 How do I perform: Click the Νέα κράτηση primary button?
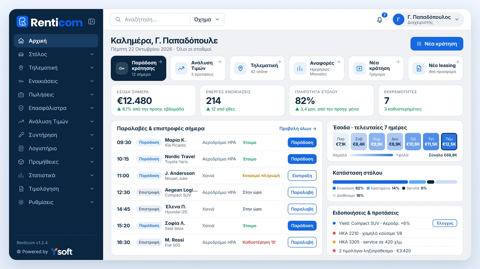[437, 44]
